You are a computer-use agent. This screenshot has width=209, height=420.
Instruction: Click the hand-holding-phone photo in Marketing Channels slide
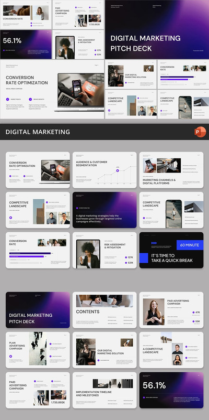click(x=149, y=166)
